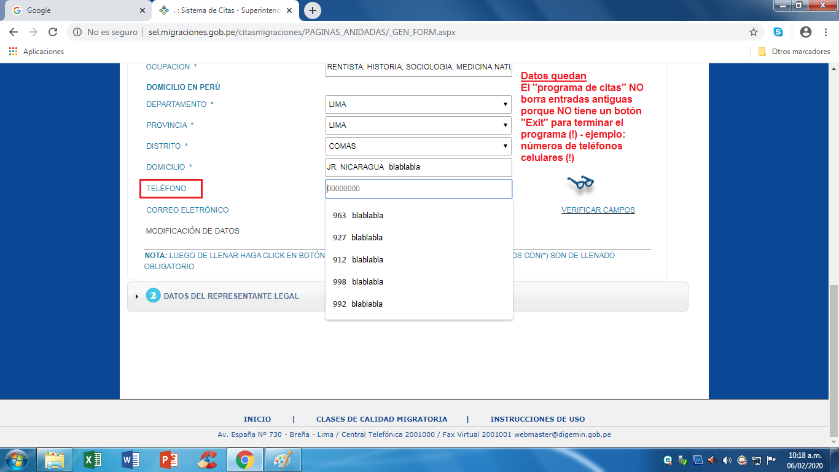Click the eyeglasses verify icon
The width and height of the screenshot is (839, 472).
580,183
